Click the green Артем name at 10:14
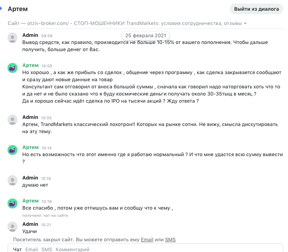Viewport: 288px width, 252px height. [x=31, y=147]
